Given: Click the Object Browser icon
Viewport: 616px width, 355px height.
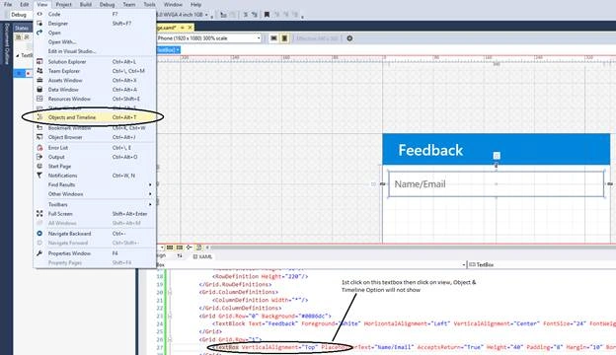Looking at the screenshot, I should point(39,137).
